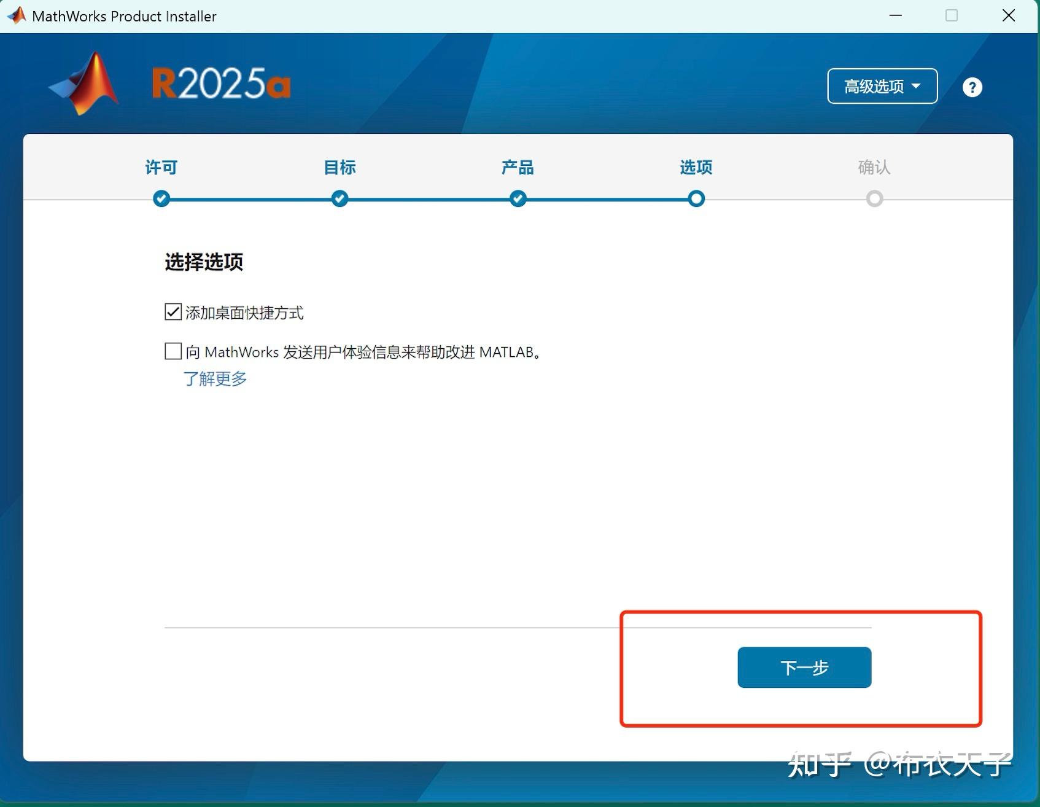This screenshot has width=1040, height=807.
Task: Toggle the desktop shortcut option off
Action: [171, 312]
